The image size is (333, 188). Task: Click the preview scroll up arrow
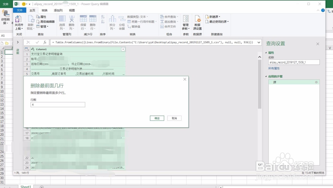(259, 57)
